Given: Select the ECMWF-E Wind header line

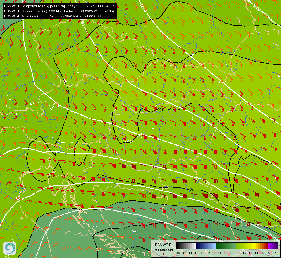Looking at the screenshot, I should 54,16.
